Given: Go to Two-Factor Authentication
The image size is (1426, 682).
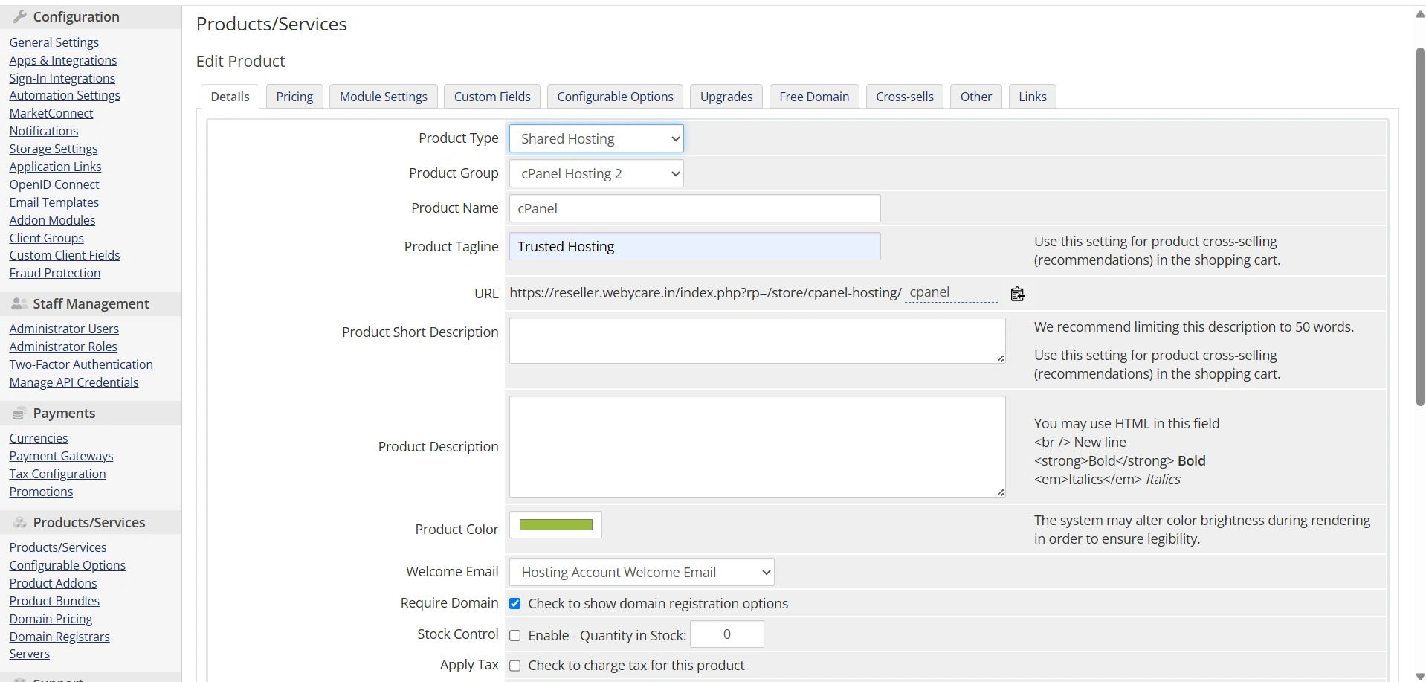Looking at the screenshot, I should coord(81,364).
